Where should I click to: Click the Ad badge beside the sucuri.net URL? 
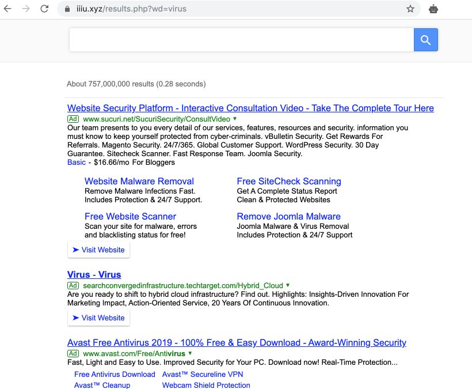tap(73, 119)
